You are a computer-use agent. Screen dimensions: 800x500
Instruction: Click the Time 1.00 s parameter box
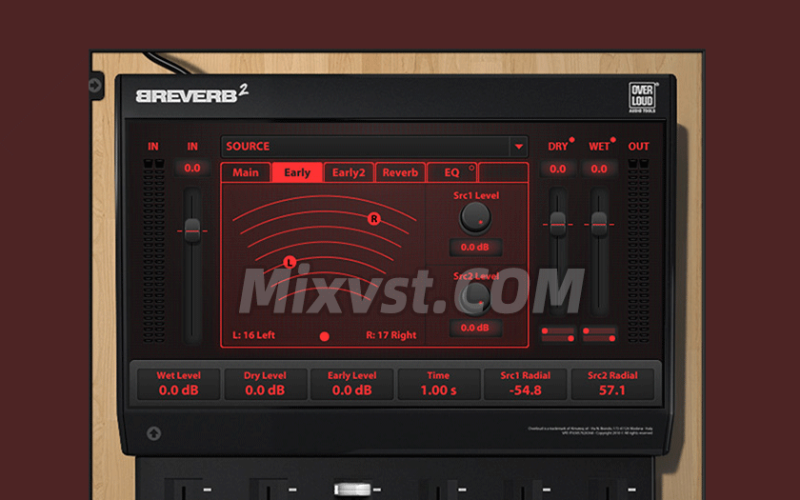439,384
